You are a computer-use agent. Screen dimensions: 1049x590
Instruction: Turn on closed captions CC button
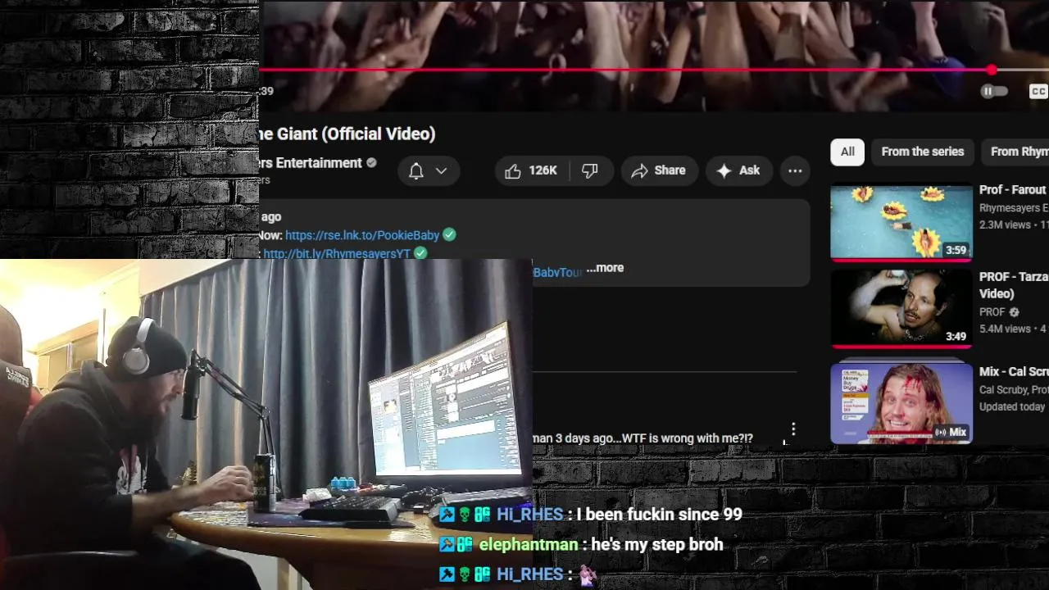pyautogui.click(x=1038, y=91)
